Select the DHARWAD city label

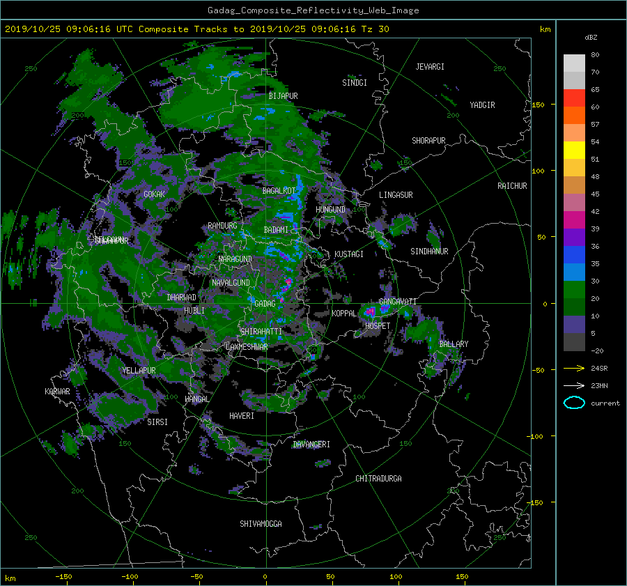pyautogui.click(x=182, y=298)
